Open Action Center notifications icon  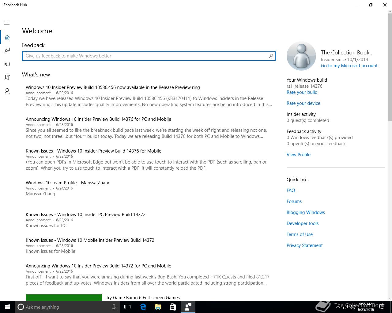(382, 307)
